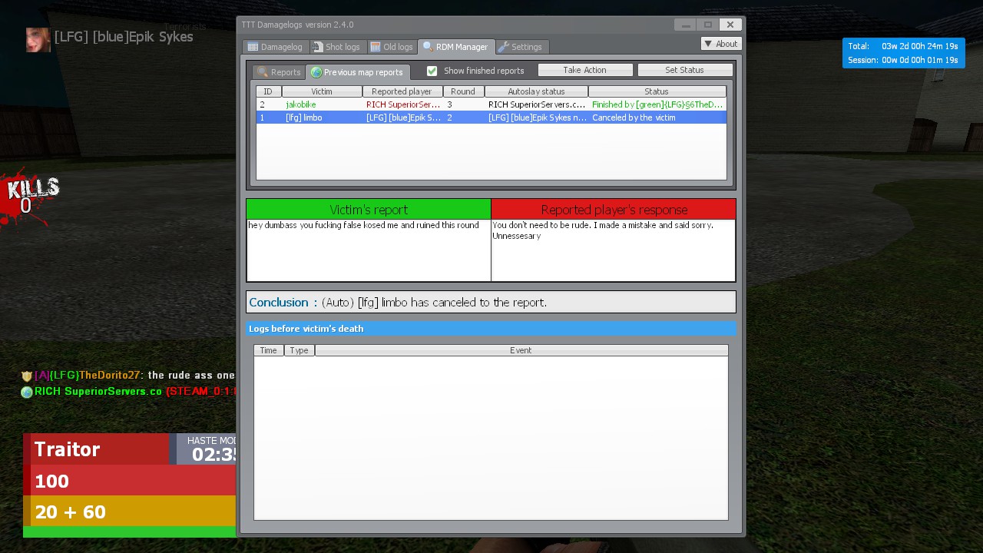Minimize the TTT Damagelogs window
This screenshot has height=553, width=983.
tap(685, 25)
